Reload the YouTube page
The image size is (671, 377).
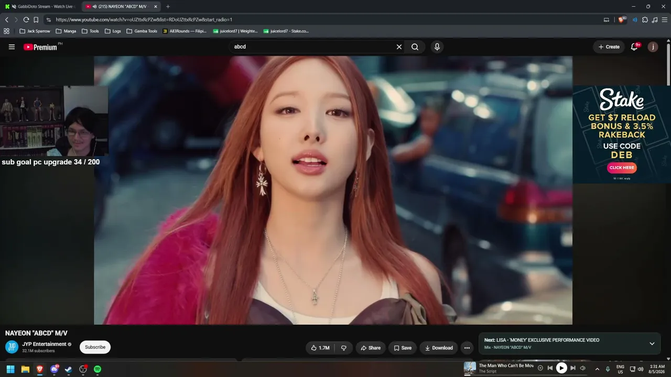pyautogui.click(x=26, y=19)
